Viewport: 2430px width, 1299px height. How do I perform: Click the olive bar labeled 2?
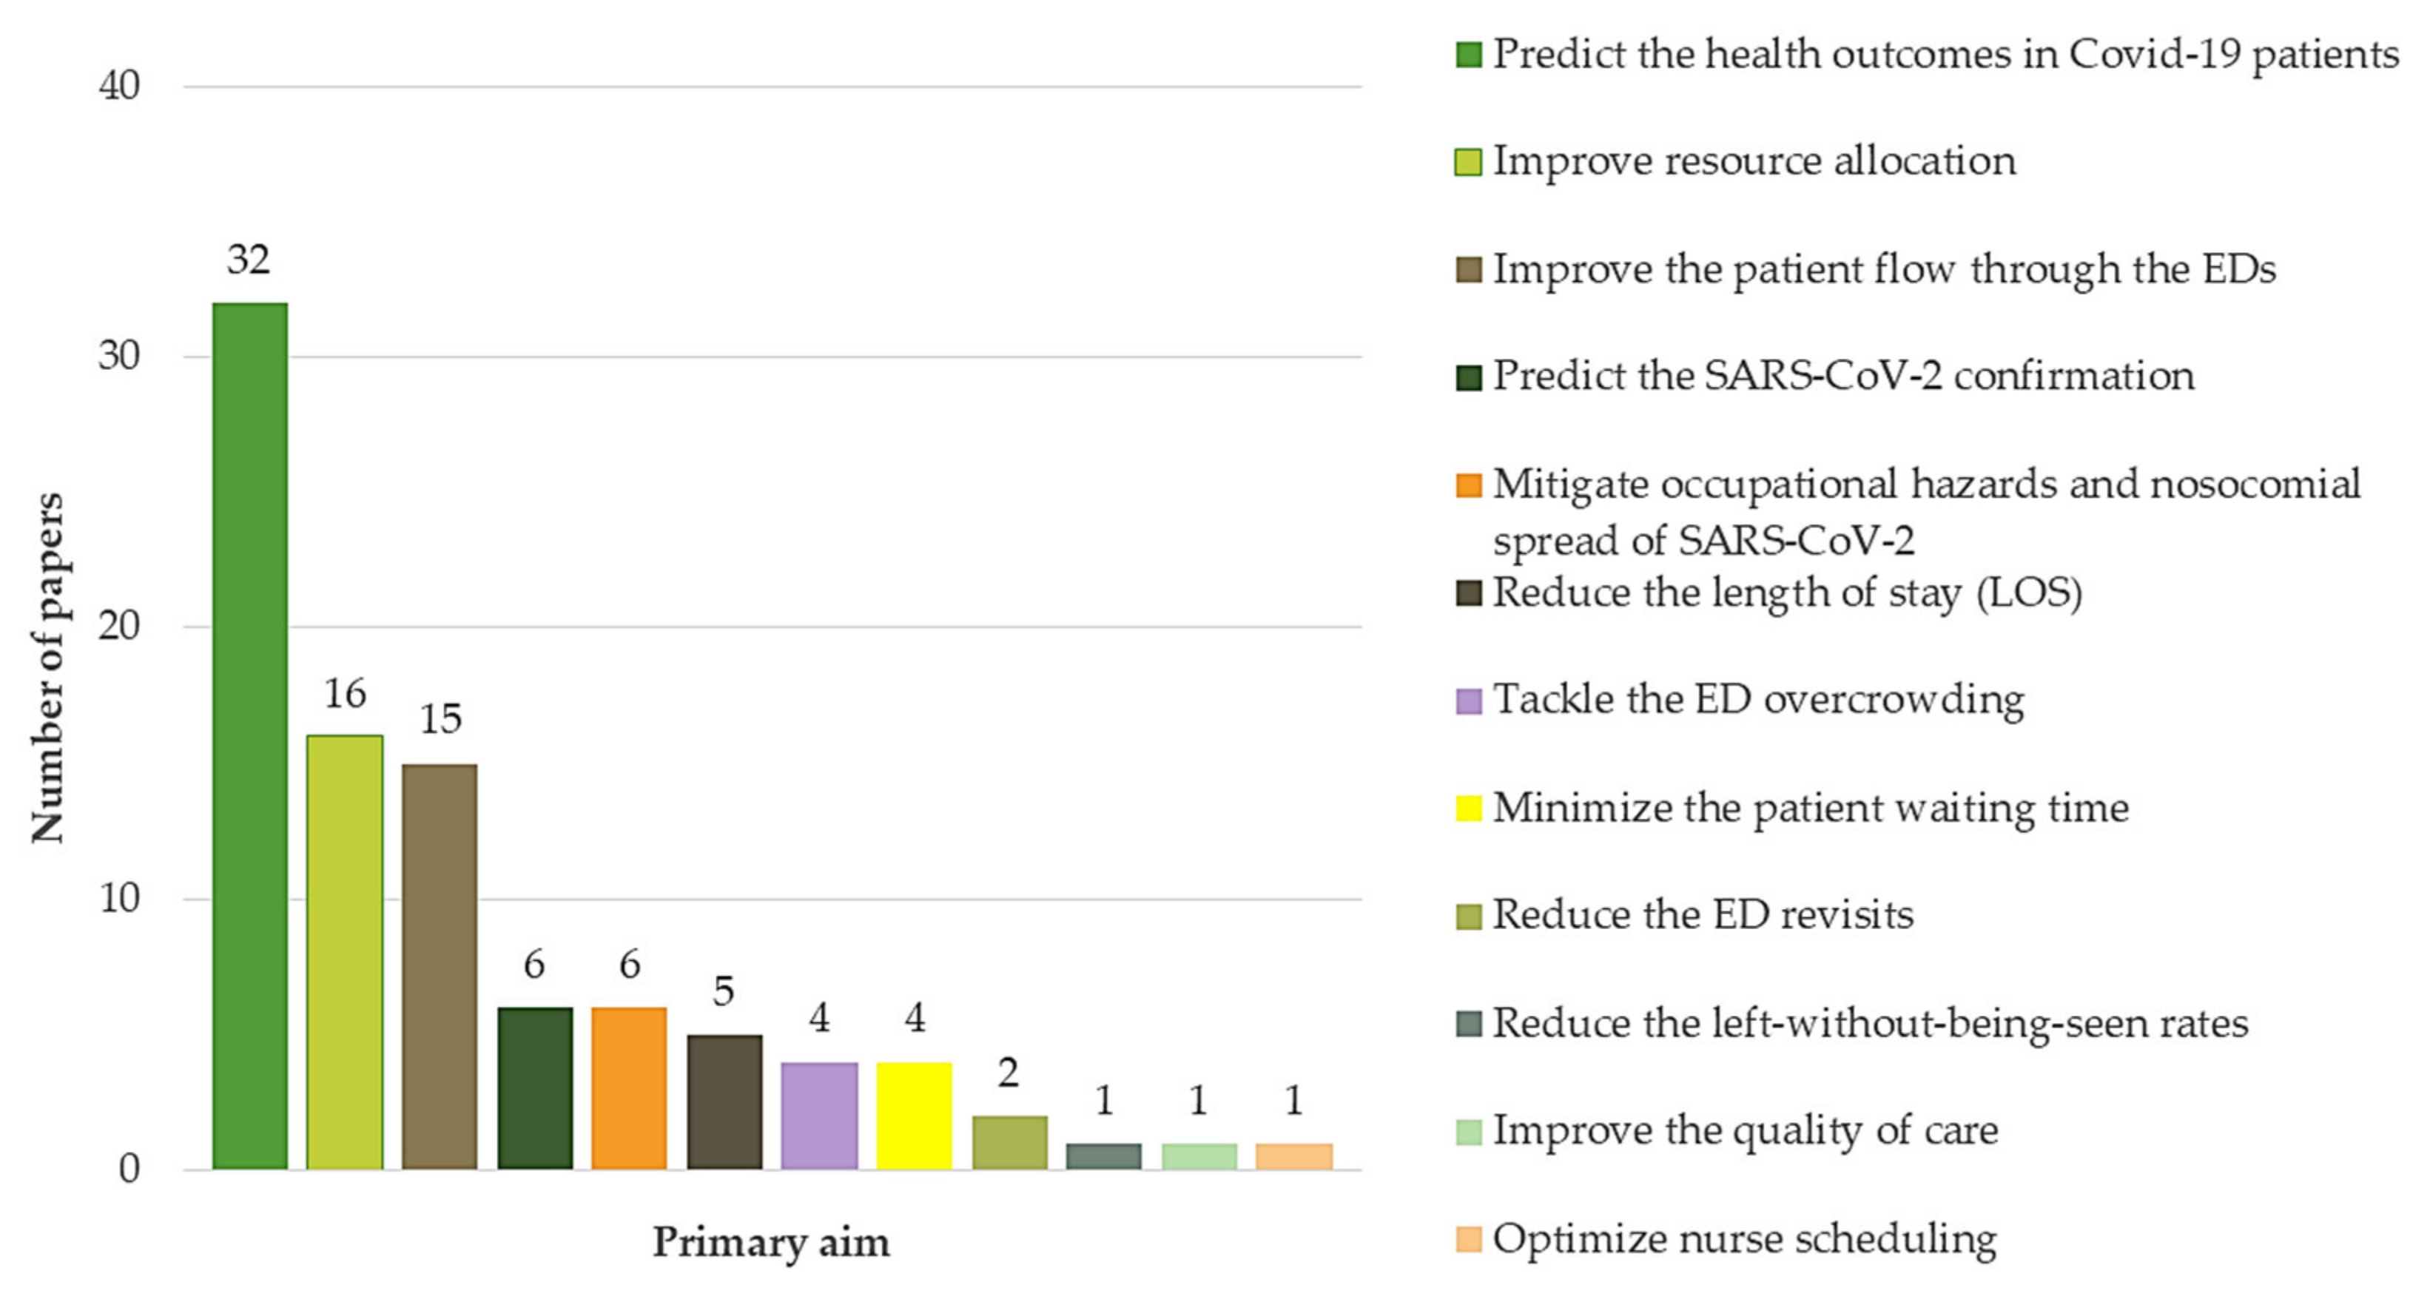pos(1009,1142)
